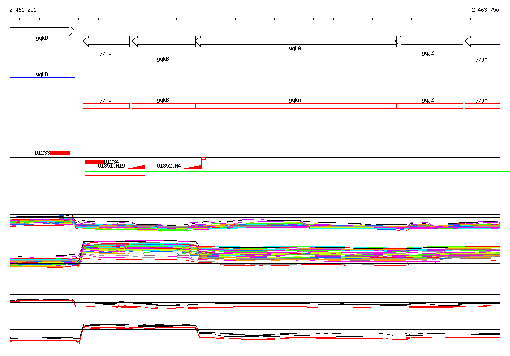The image size is (510, 356).
Task: Select the red yqkA box
Action: point(295,106)
